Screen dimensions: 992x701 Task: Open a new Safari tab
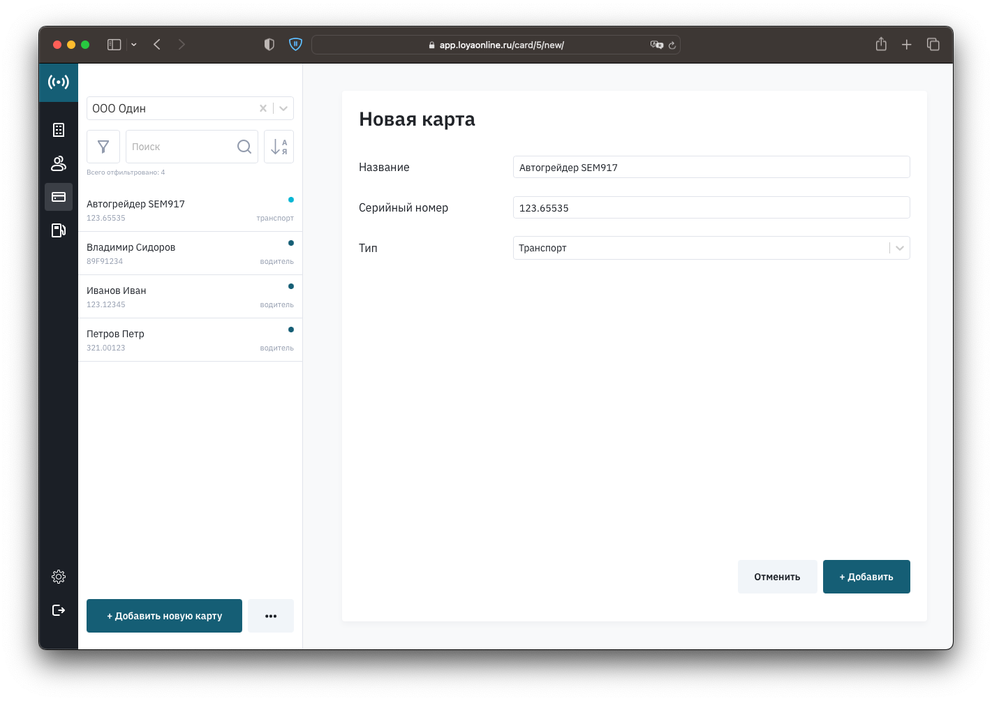tap(907, 45)
